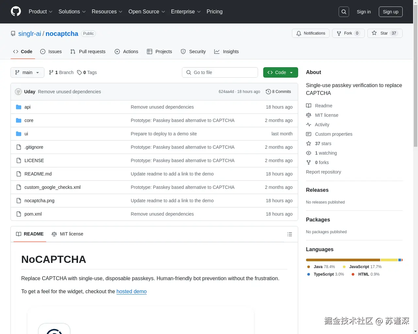Expand the main branch selector
This screenshot has width=418, height=334.
[27, 72]
